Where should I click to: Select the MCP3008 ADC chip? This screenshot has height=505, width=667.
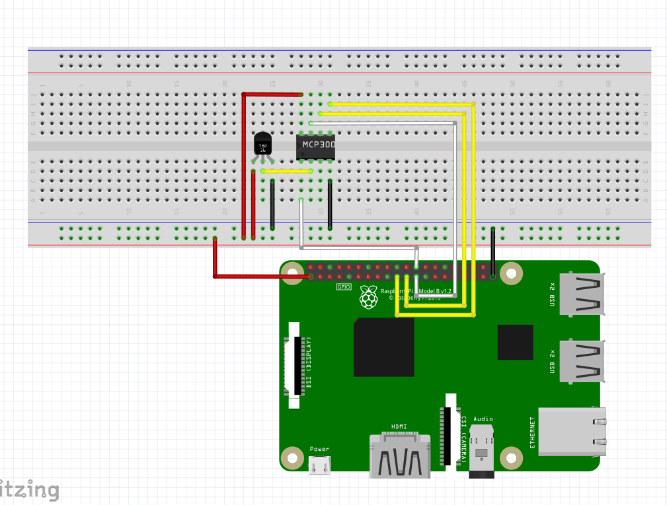pyautogui.click(x=315, y=147)
